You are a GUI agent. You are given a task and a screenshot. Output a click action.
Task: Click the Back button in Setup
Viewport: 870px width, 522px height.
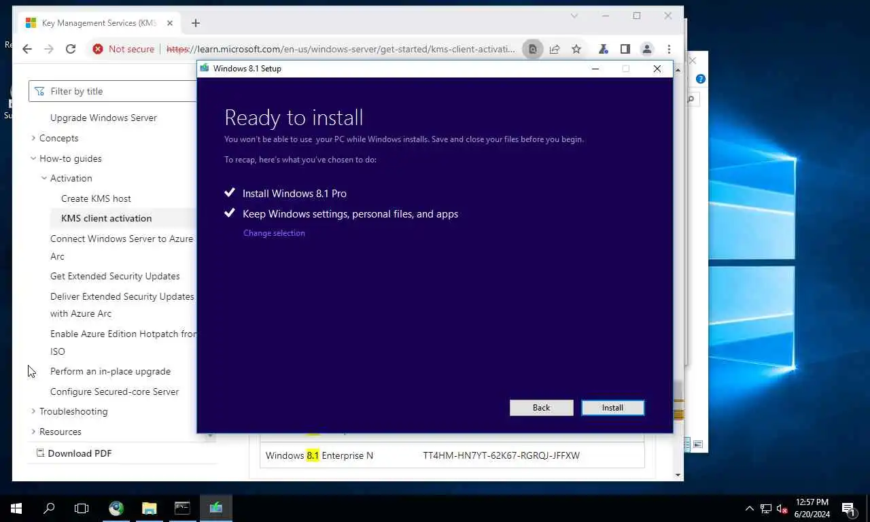[x=542, y=408]
